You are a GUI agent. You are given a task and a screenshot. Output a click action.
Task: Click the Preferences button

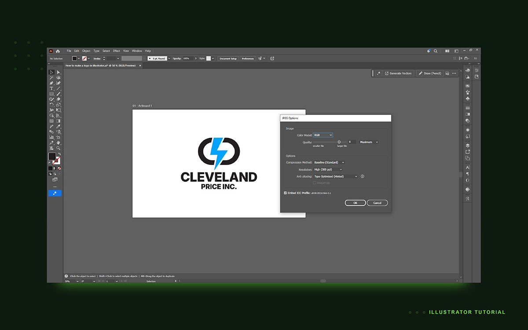click(248, 59)
